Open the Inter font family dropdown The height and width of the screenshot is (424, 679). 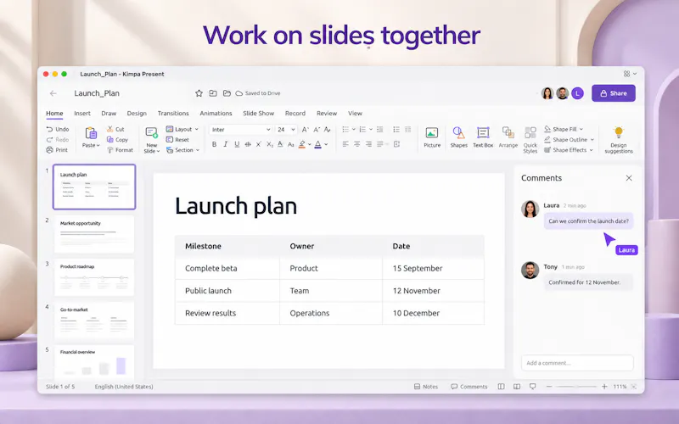coord(241,130)
